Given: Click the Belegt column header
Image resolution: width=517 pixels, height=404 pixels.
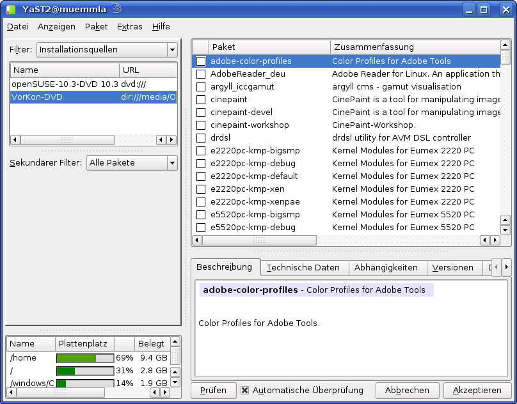Looking at the screenshot, I should click(152, 344).
